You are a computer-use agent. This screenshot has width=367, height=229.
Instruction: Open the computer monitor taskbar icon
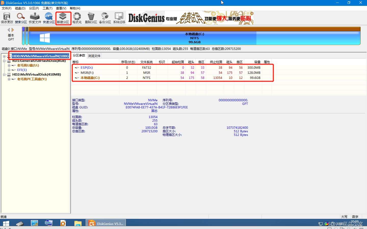[x=34, y=223]
